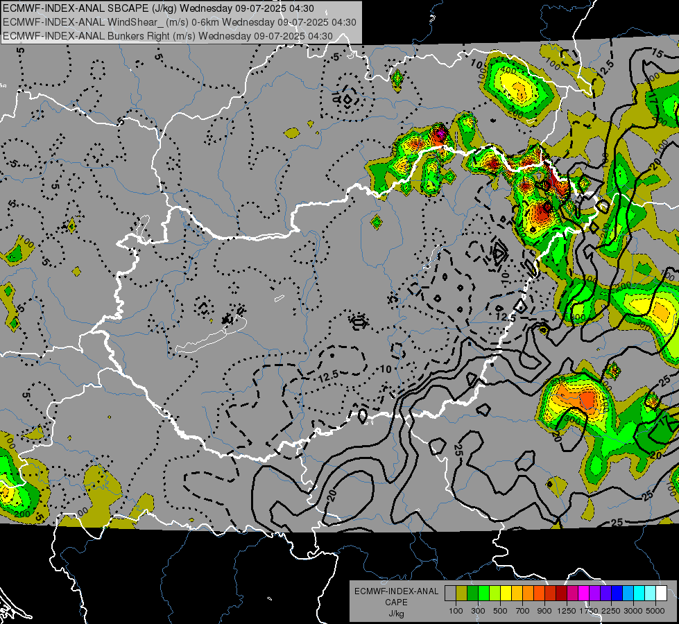The height and width of the screenshot is (624, 679).
Task: Click the legend tick label 5000
Action: [x=655, y=611]
